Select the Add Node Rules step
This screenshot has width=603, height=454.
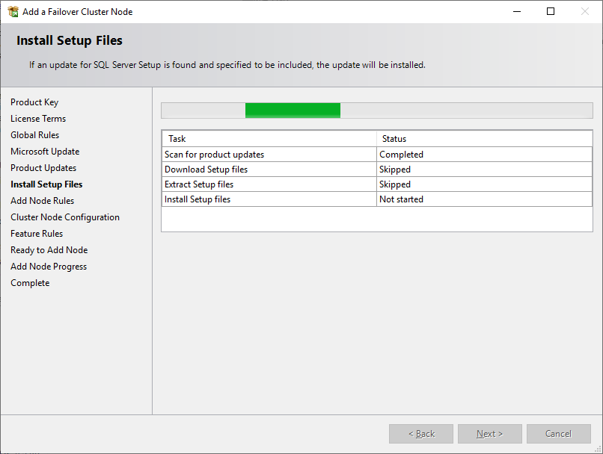[x=43, y=201]
